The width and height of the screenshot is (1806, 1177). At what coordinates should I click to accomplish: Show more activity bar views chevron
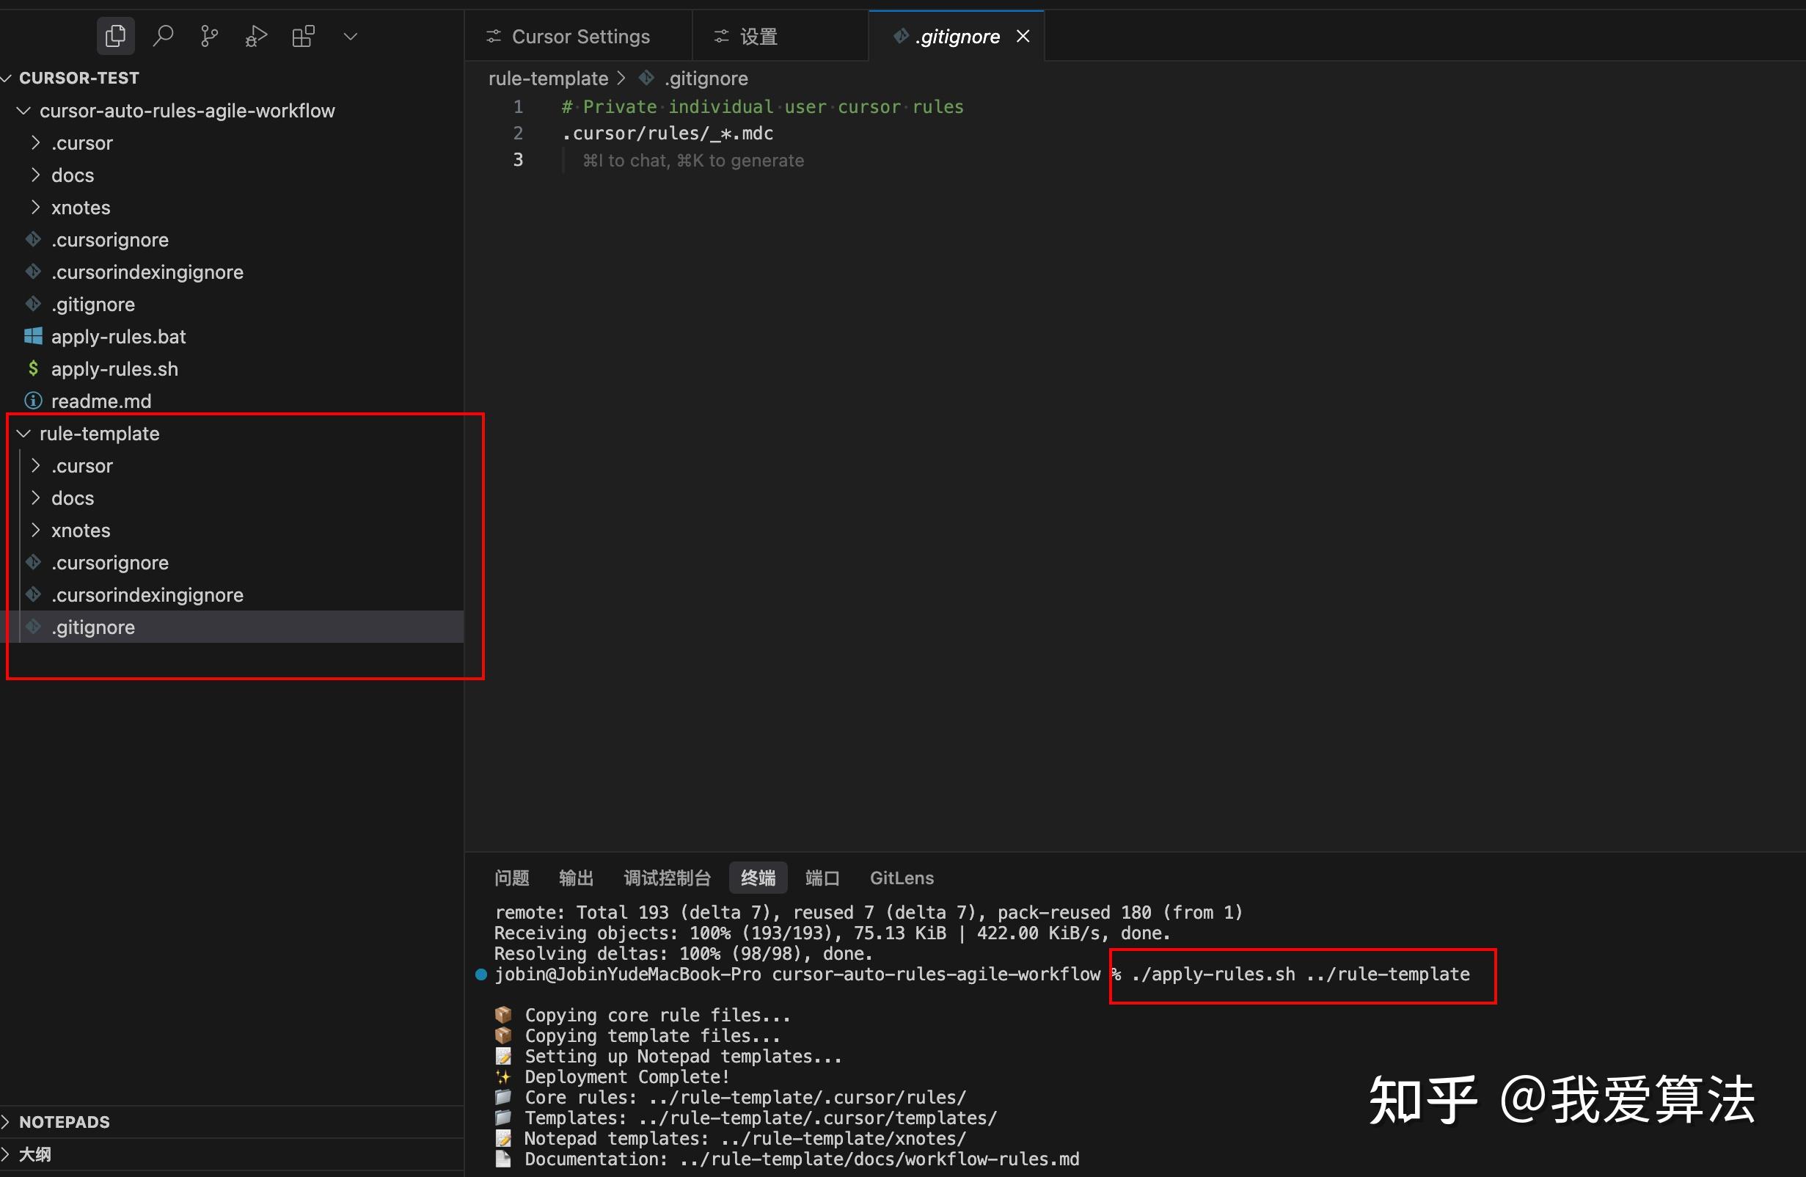(x=350, y=36)
